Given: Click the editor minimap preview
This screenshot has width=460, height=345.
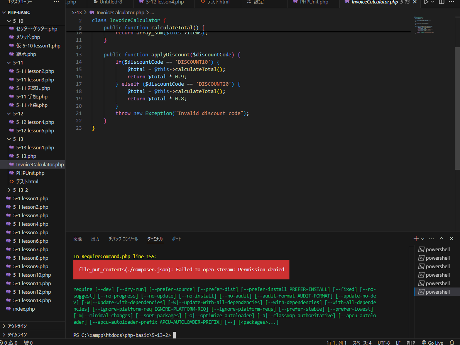Looking at the screenshot, I should coord(424,25).
